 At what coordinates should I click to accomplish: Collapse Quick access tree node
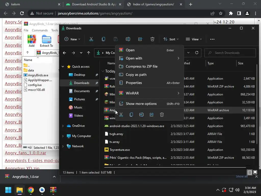[63, 67]
